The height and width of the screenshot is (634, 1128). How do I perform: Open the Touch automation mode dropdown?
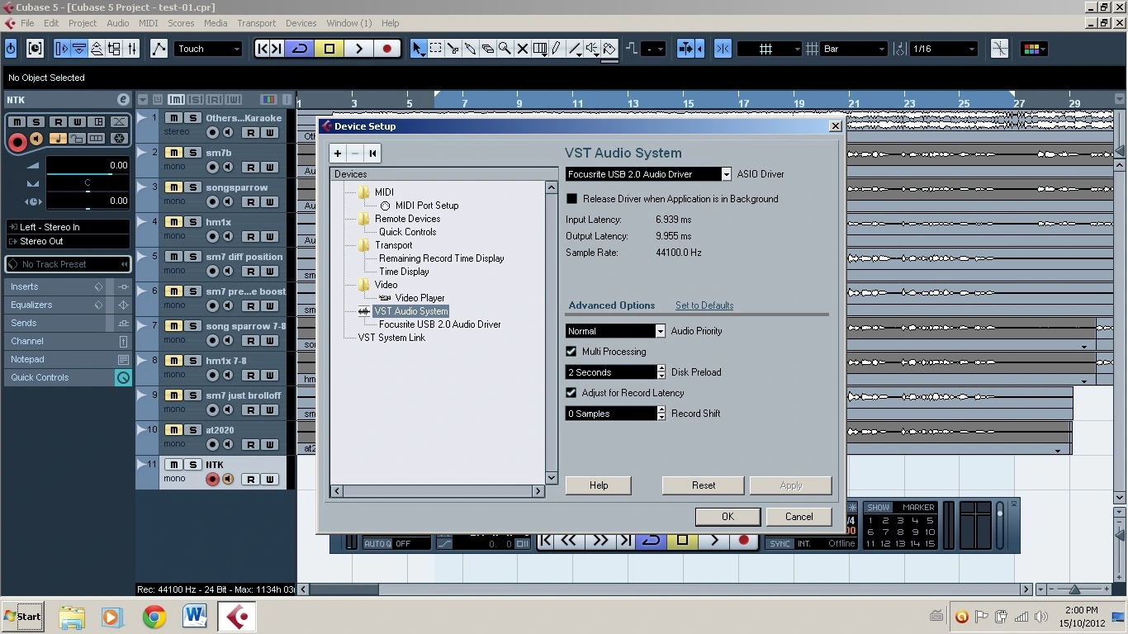coord(208,49)
